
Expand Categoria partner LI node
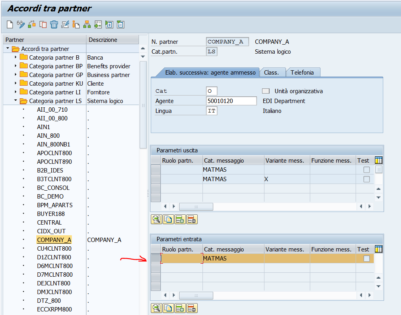click(x=16, y=92)
